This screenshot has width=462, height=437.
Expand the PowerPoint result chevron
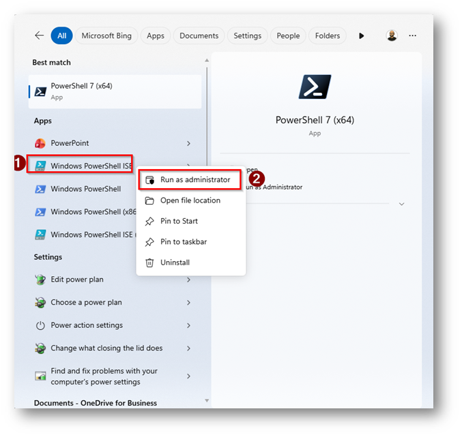tap(189, 144)
